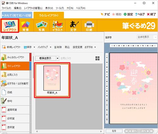Select the 年賀状_A layout thumbnail
158x134 pixels.
[52, 80]
